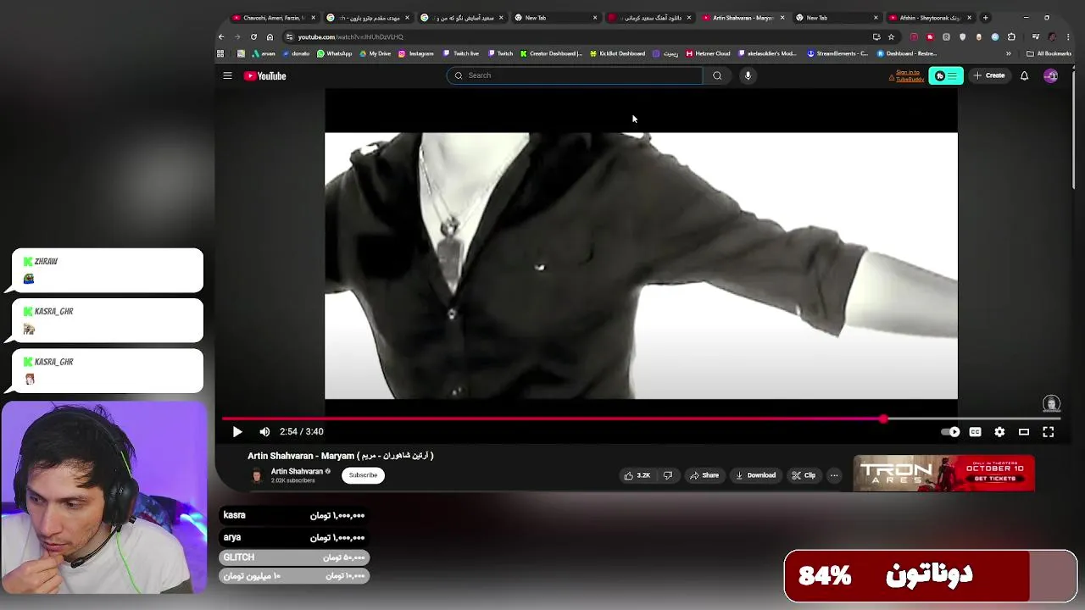This screenshot has height=610, width=1085.
Task: Start voice search with the microphone icon
Action: (x=748, y=75)
